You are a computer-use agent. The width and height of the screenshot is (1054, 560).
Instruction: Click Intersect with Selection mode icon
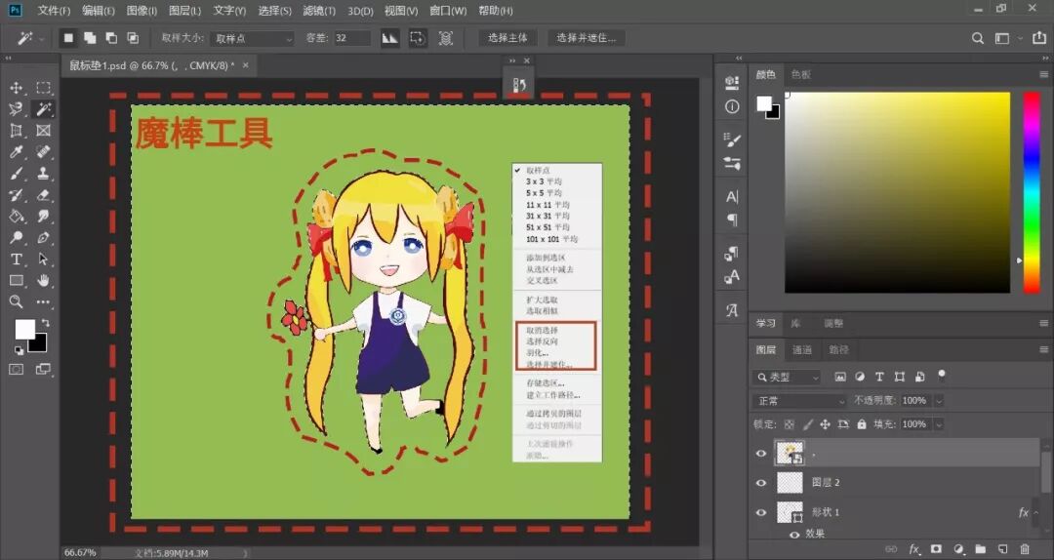pos(133,38)
